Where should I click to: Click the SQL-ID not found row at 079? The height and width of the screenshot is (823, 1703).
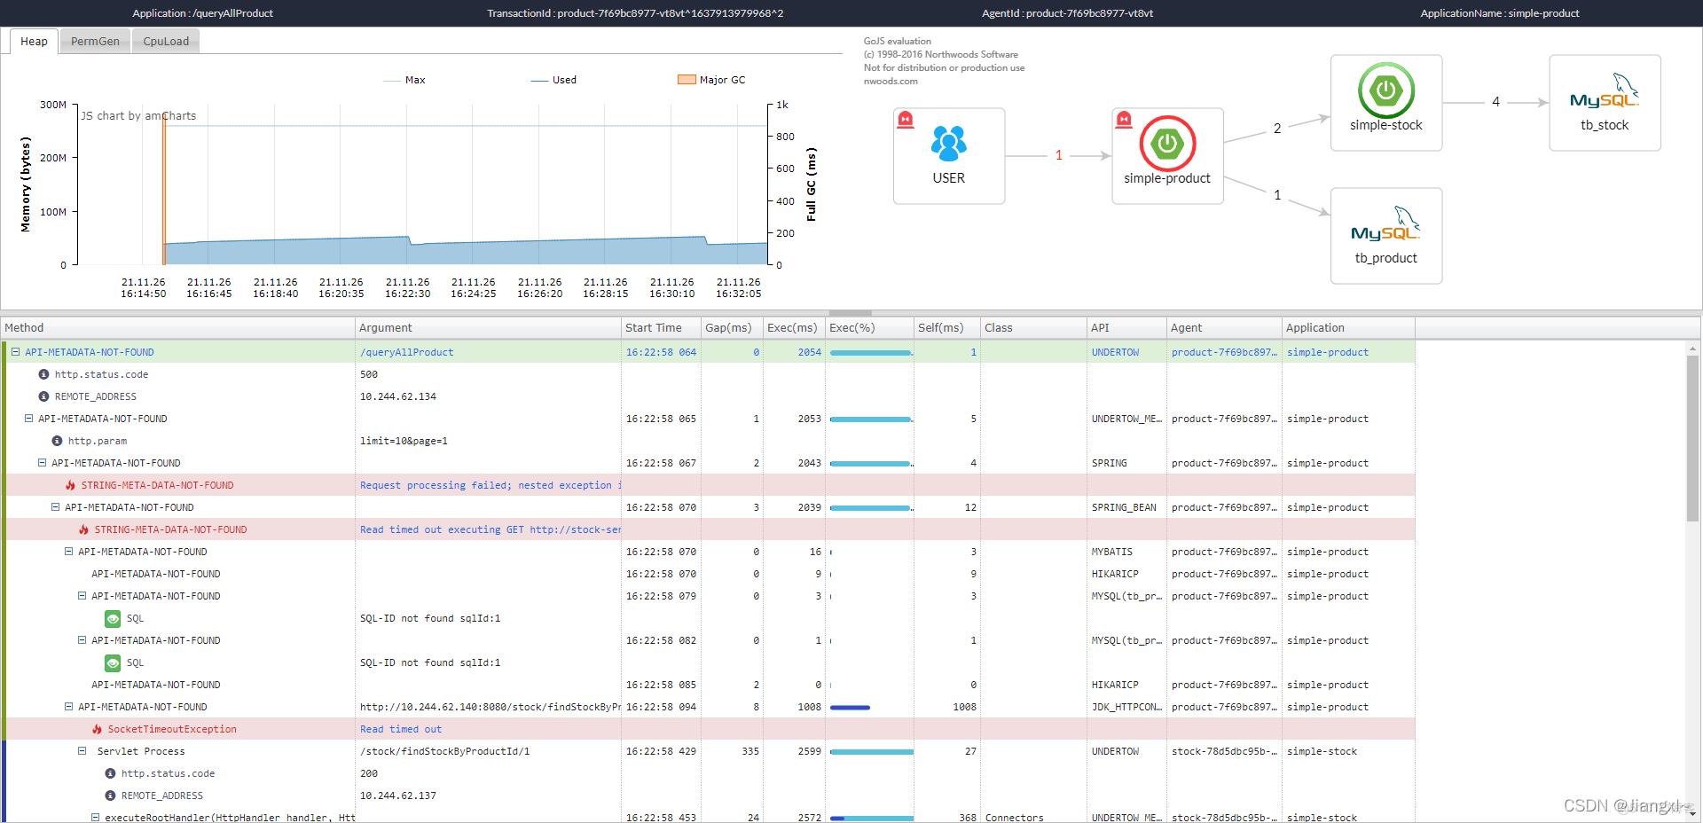[430, 618]
